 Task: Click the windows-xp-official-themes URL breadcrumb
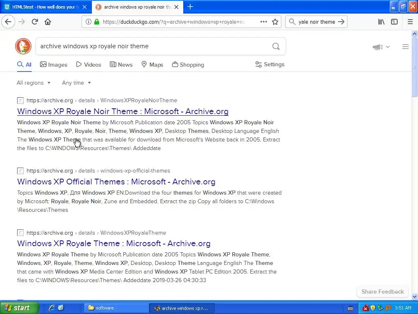point(135,170)
